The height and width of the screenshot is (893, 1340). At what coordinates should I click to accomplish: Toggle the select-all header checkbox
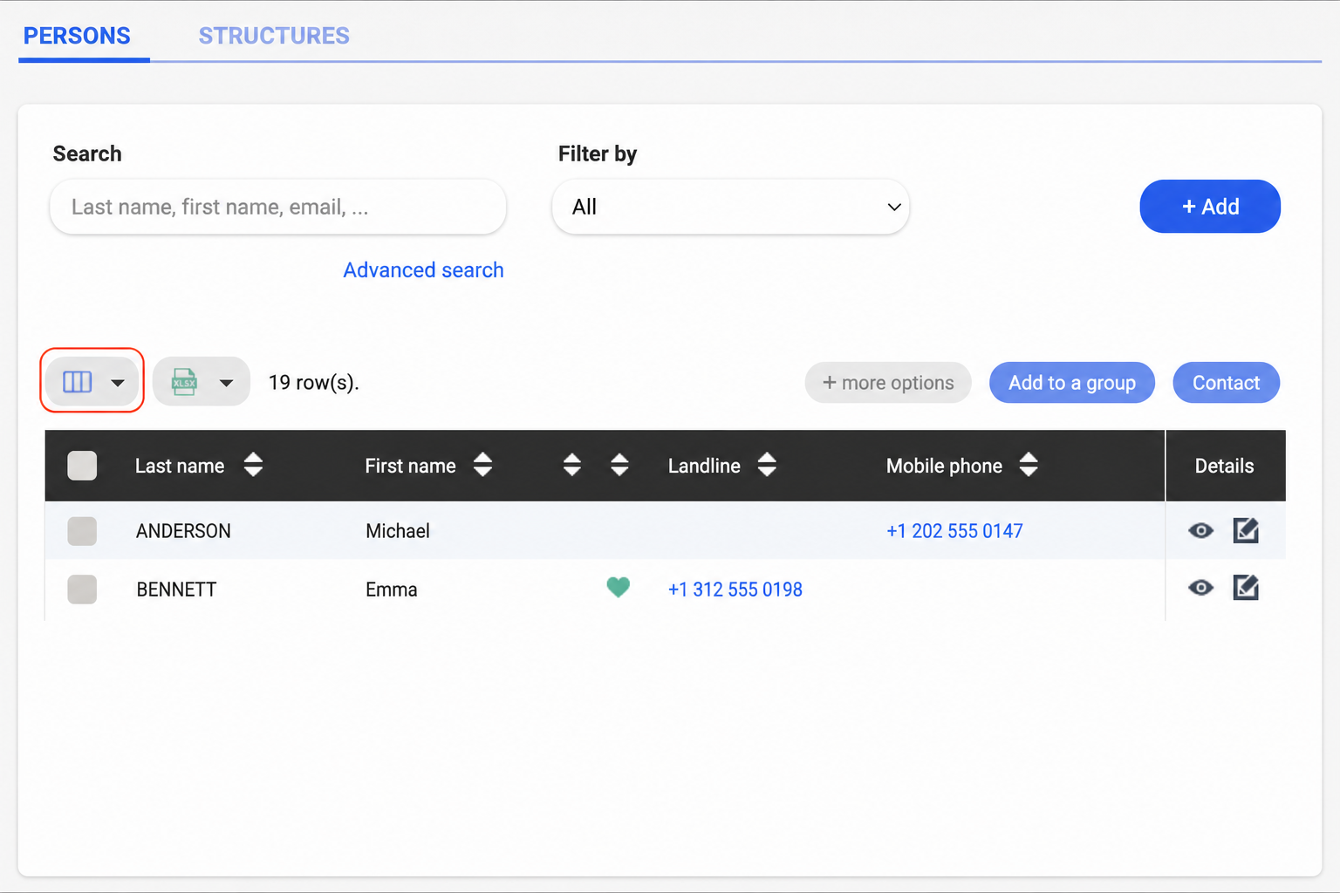pyautogui.click(x=82, y=466)
